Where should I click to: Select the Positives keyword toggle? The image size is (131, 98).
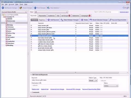(x=34, y=20)
